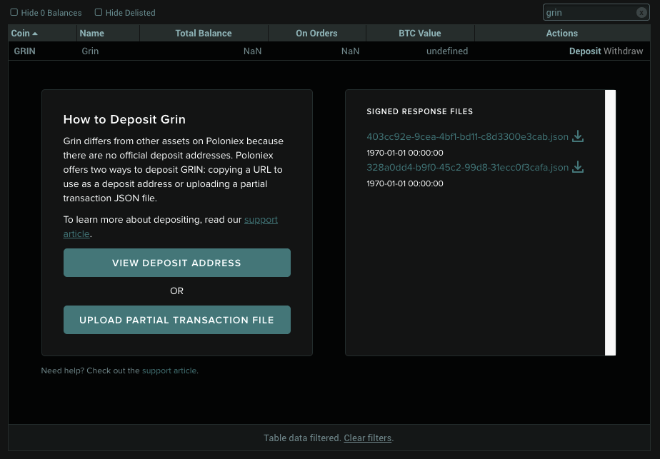Toggle Hide 0 Balances checkbox
Screen dimensions: 660x459
pyautogui.click(x=14, y=12)
